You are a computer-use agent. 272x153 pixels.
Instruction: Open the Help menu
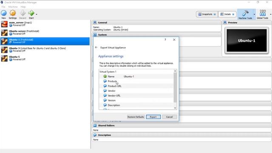(x=23, y=7)
